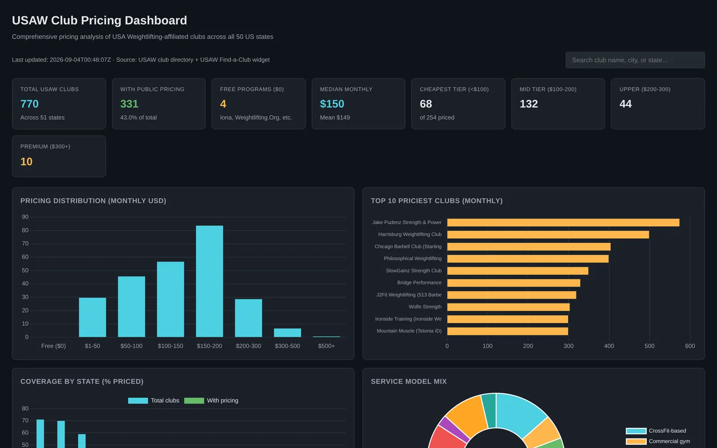Select the Philosophical Weightlifting bar
The width and height of the screenshot is (717, 448).
[528, 259]
